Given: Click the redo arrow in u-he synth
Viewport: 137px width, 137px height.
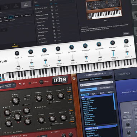Looking at the screenshot, I should point(24,84).
